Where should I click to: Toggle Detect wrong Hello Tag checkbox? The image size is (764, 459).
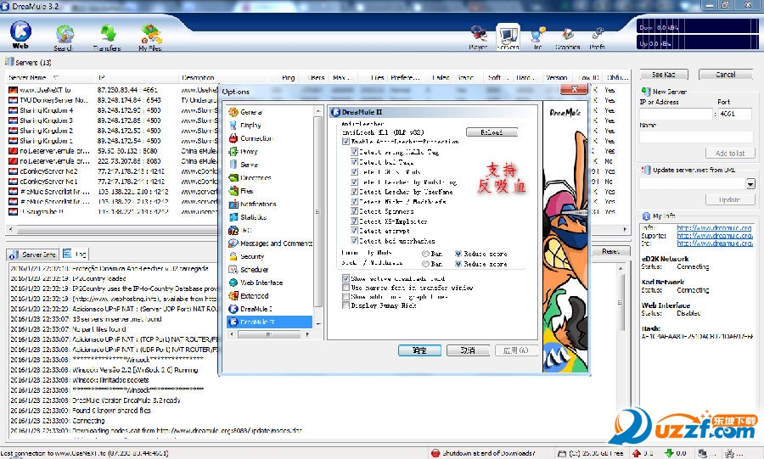click(x=354, y=152)
